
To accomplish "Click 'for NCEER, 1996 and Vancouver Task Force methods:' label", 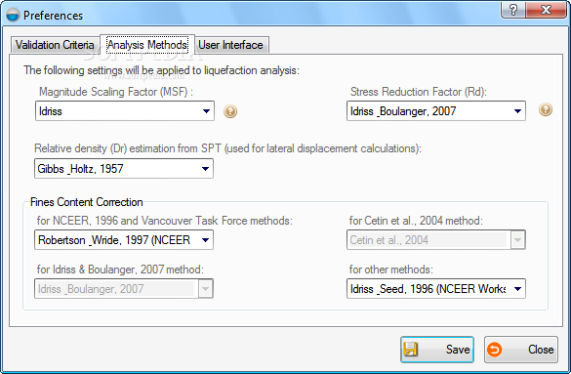I will click(x=165, y=221).
